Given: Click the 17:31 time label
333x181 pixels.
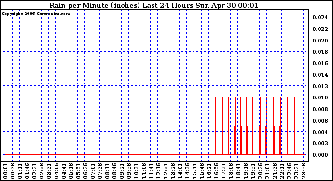Looking at the screenshot, I should point(223,171).
